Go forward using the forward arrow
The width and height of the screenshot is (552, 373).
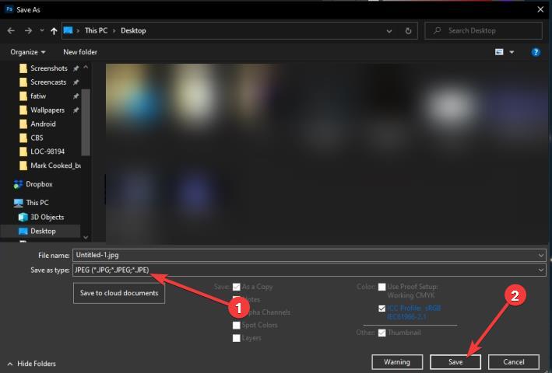click(x=28, y=31)
